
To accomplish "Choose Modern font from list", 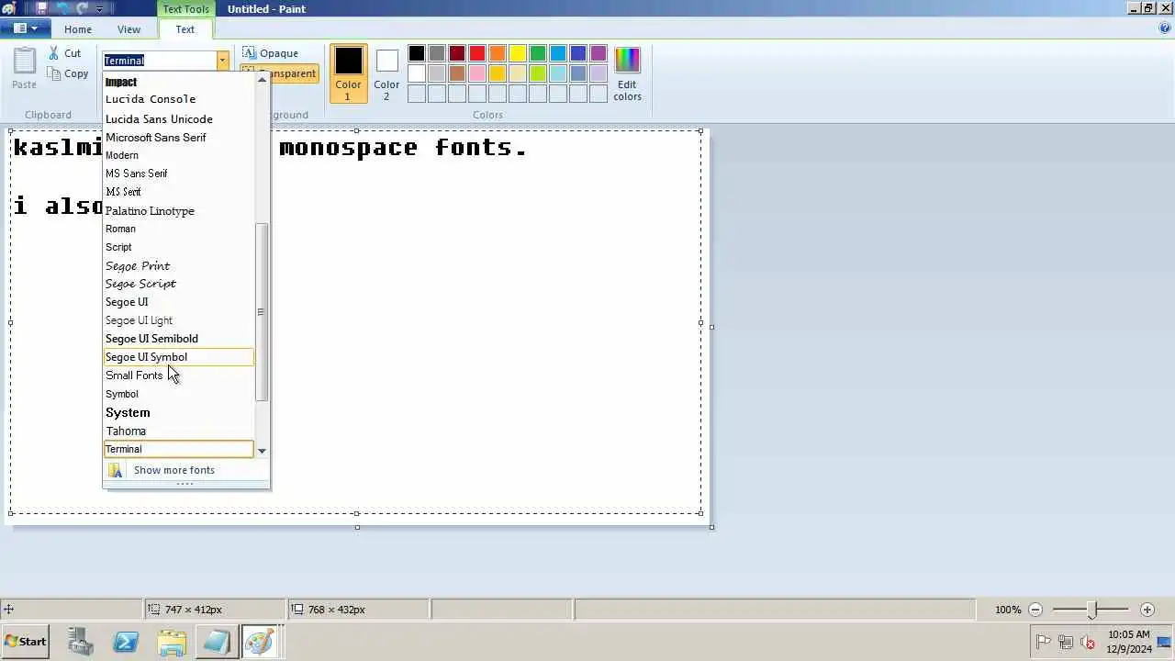I will 179,155.
